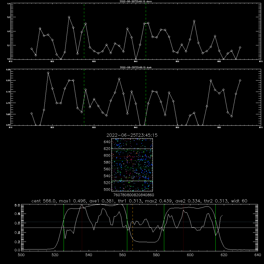The image size is (264, 264).
Task: Select the "widt 60" readout
Action: coord(239,201)
